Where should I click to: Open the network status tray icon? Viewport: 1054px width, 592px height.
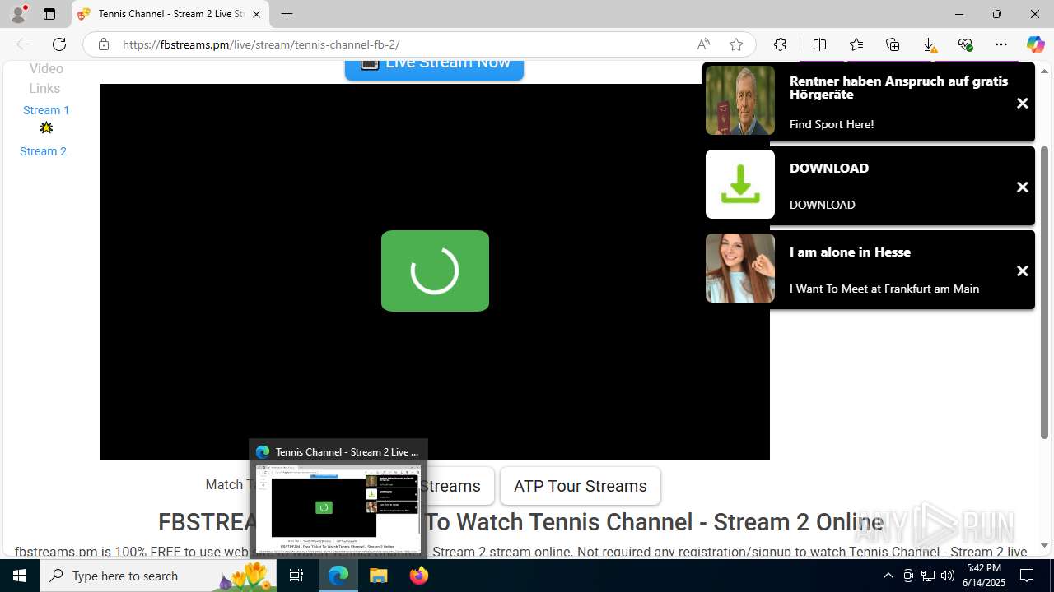[927, 576]
